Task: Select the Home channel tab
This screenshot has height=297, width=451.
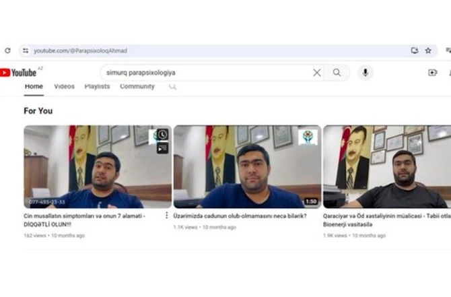Action: pyautogui.click(x=34, y=86)
